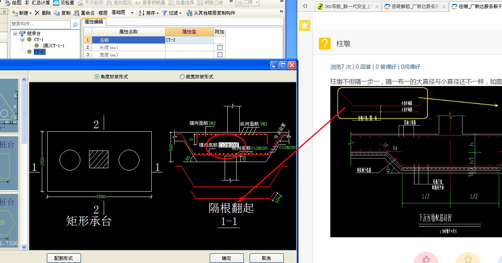Click 从其他楼层复制构件 button
Screen dimensions: 502x263
pos(210,13)
